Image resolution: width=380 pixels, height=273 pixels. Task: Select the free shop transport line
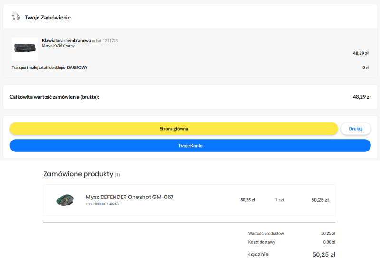(49, 67)
